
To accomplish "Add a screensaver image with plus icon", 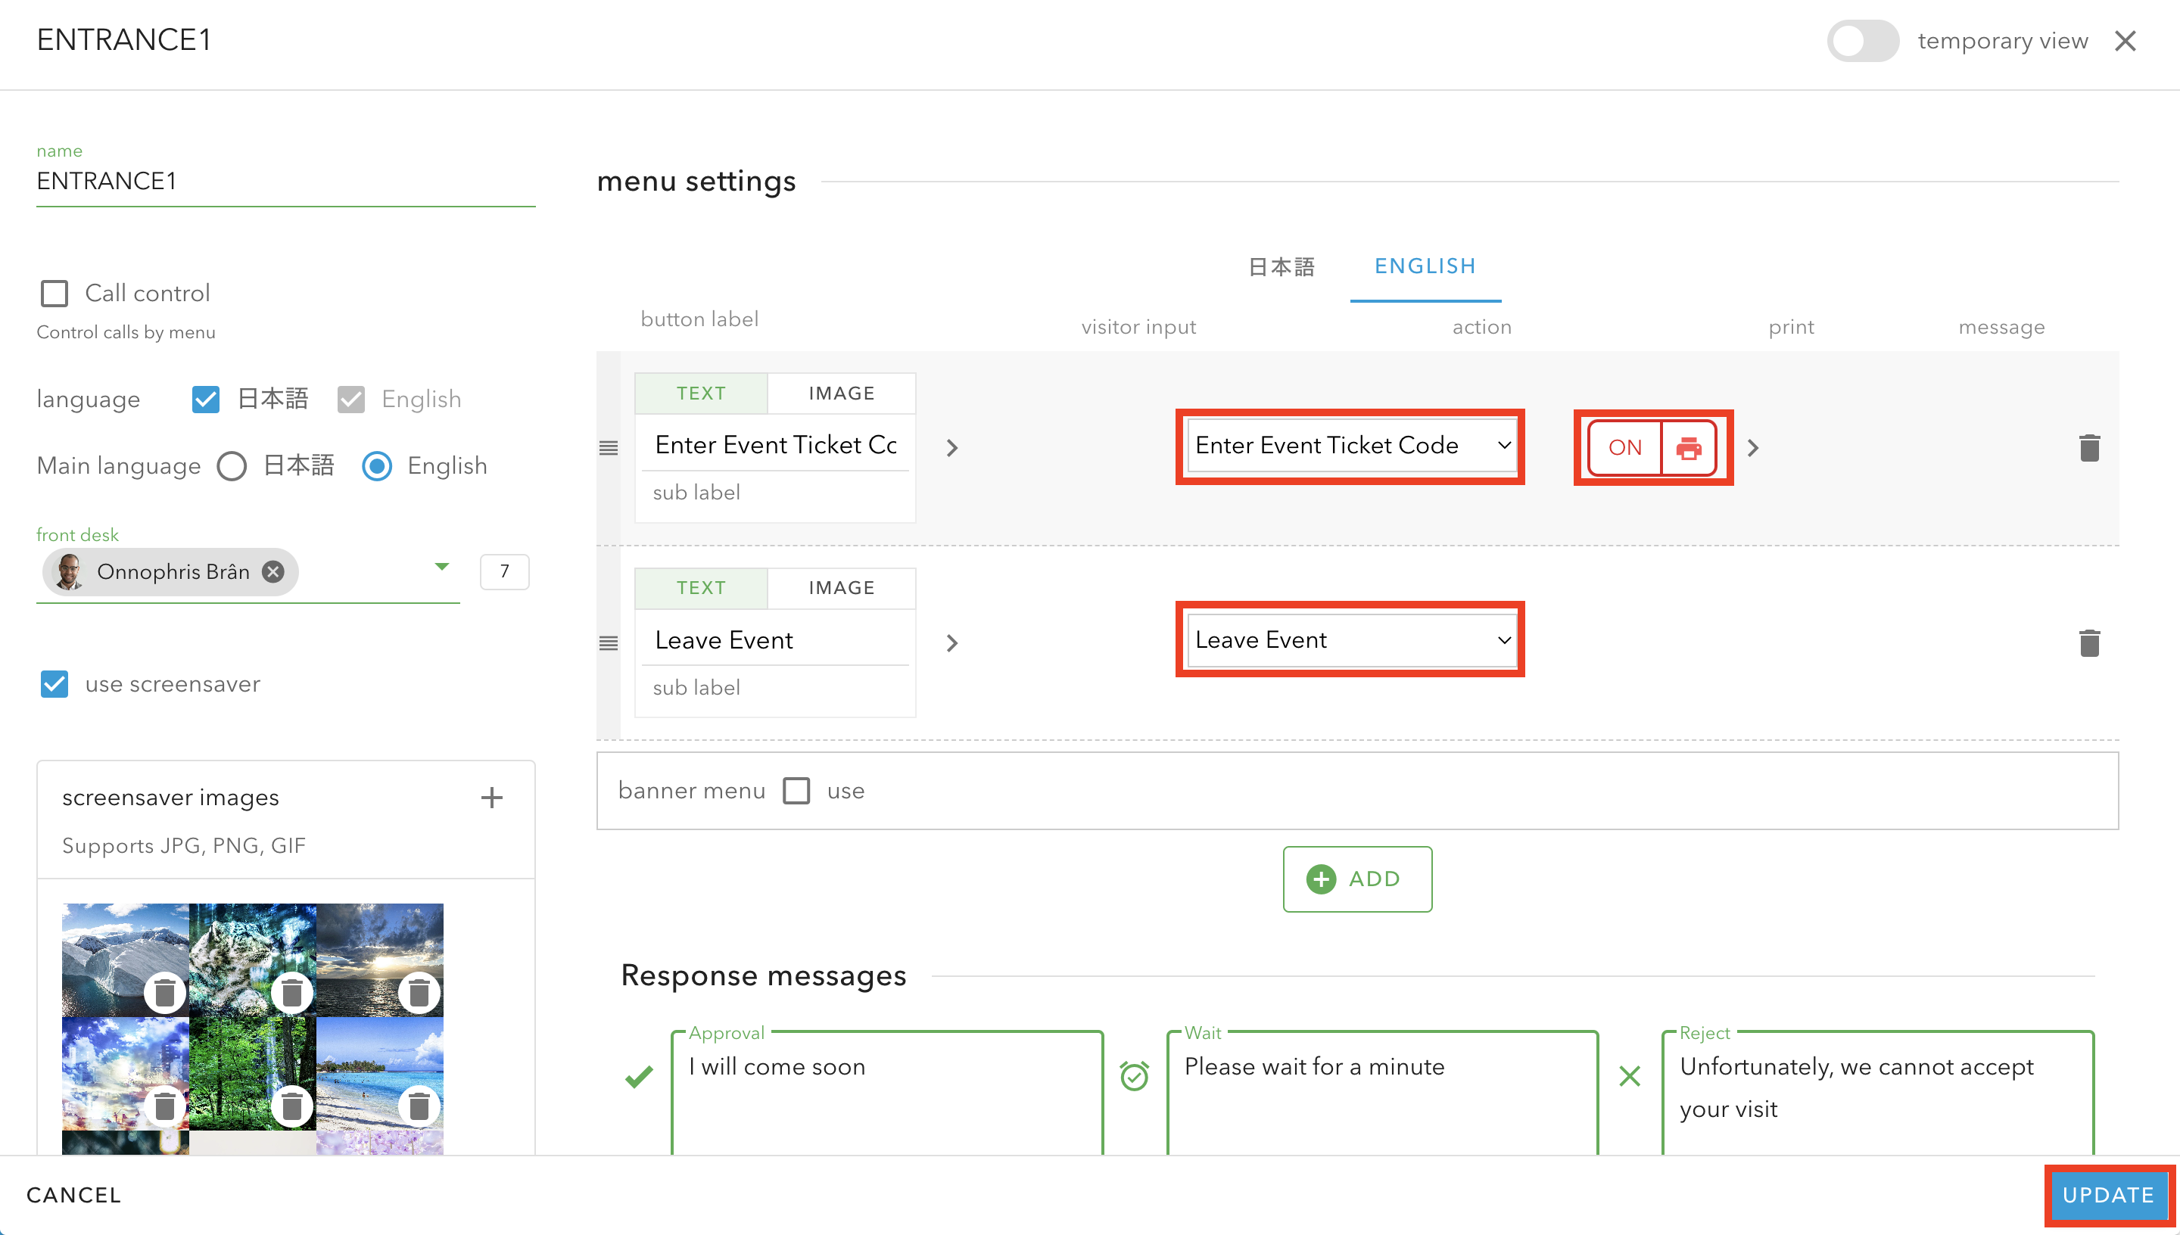I will [491, 798].
